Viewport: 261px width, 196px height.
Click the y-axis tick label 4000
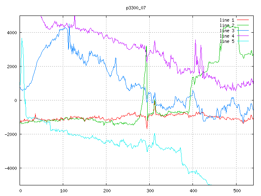point(11,33)
